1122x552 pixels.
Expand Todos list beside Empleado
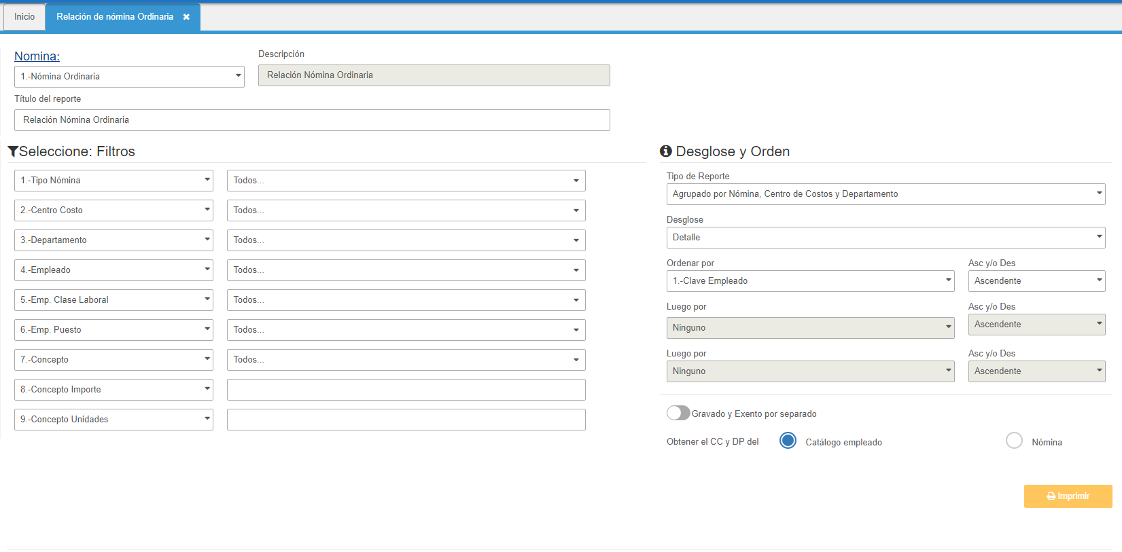point(406,270)
